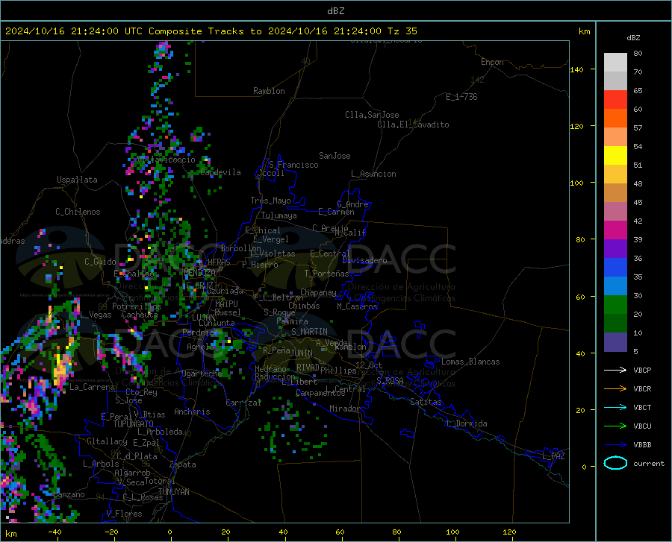Pick the brown swatch in dBZ scale
Viewport: 672px width, 542px height.
tap(615, 192)
